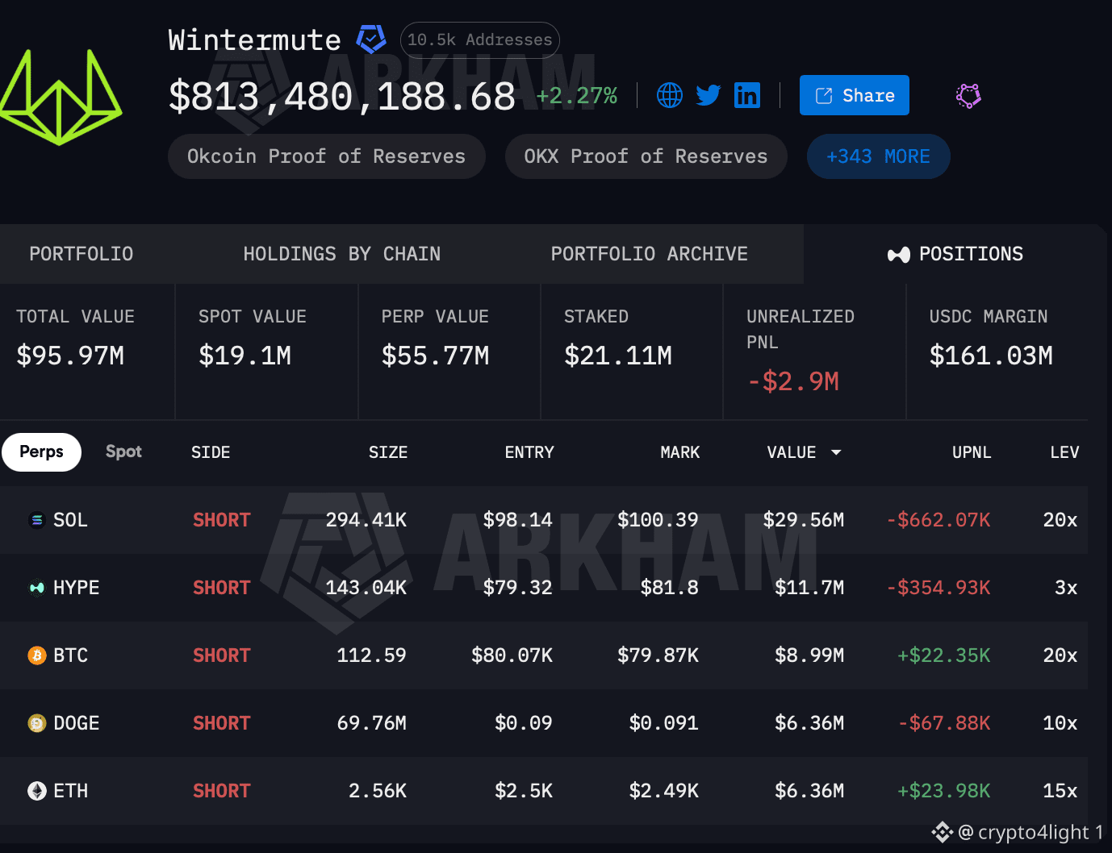Click the DOGE row name
Image resolution: width=1112 pixels, height=853 pixels.
click(77, 723)
